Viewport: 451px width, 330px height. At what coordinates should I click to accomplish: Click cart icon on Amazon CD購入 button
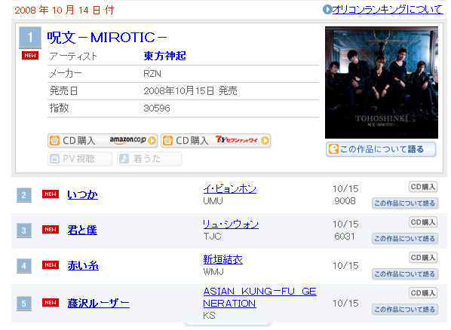pos(54,141)
